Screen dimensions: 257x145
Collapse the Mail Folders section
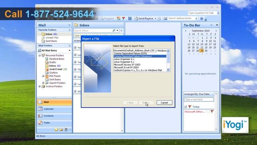coord(69,46)
